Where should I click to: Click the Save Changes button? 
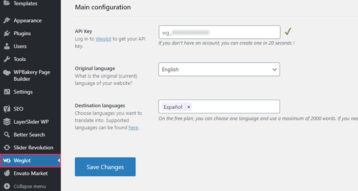105,167
